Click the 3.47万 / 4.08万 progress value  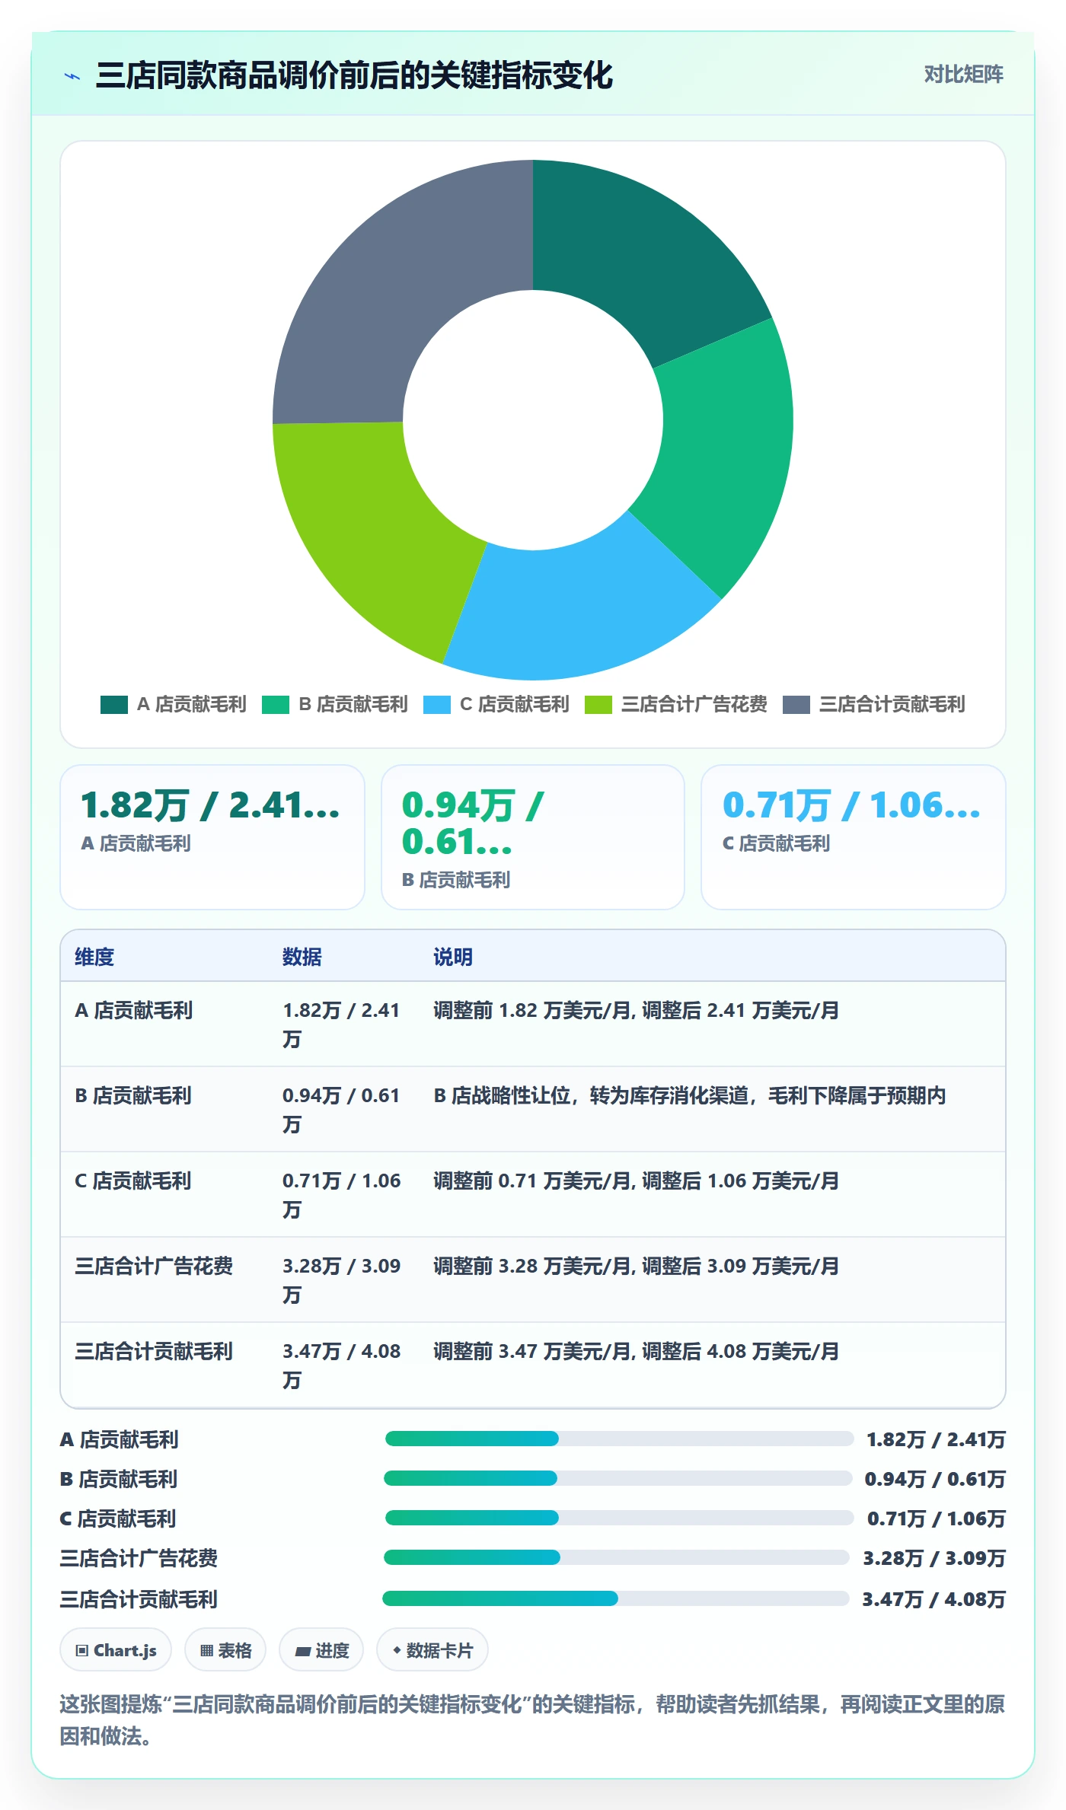pyautogui.click(x=934, y=1599)
